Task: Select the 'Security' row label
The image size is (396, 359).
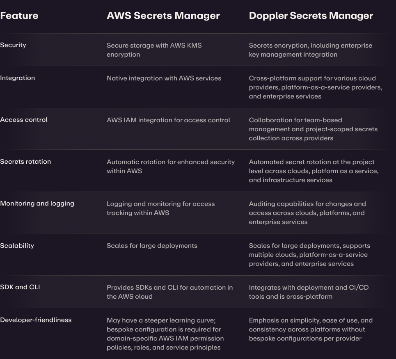Action: (13, 45)
